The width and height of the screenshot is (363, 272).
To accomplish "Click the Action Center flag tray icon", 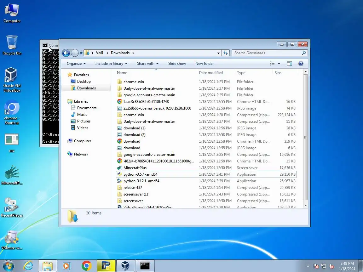I will (316, 266).
